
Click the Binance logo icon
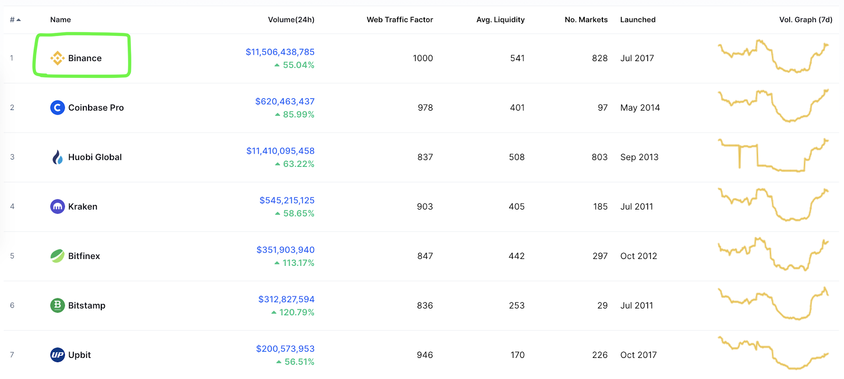point(57,58)
